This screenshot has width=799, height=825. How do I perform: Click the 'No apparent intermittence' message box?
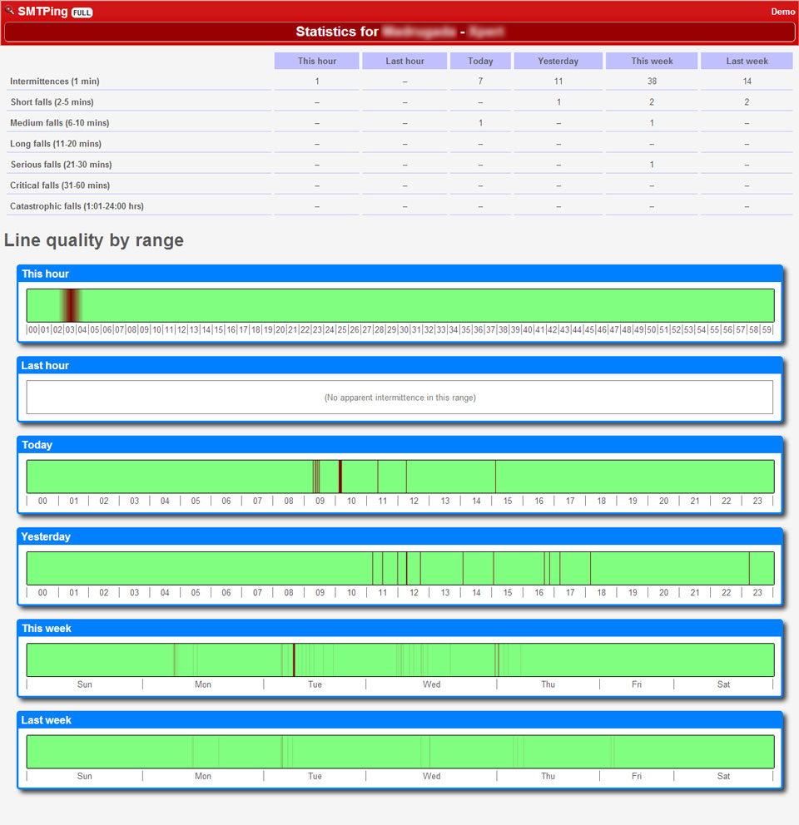point(399,398)
